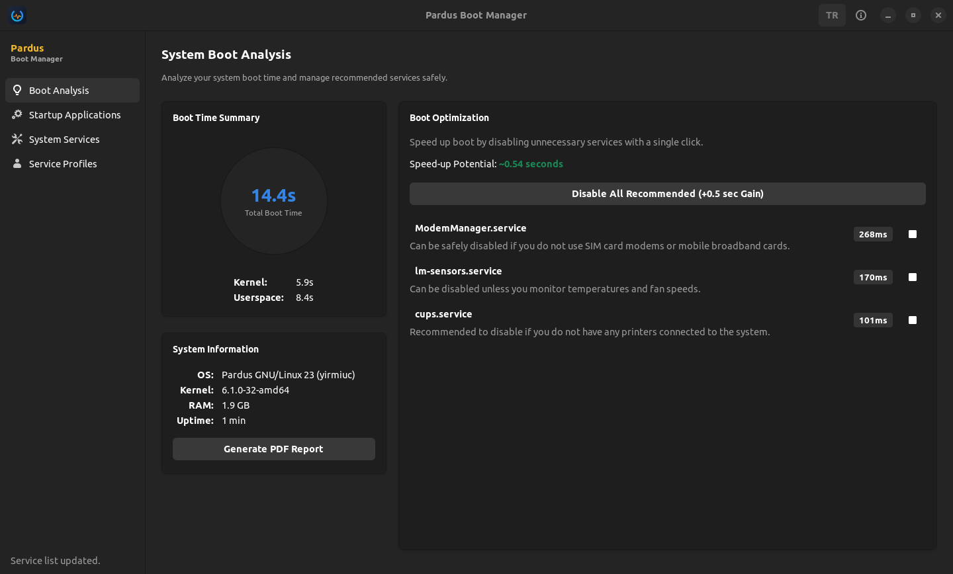
Task: Click the Boot Optimization panel title
Action: tap(449, 118)
